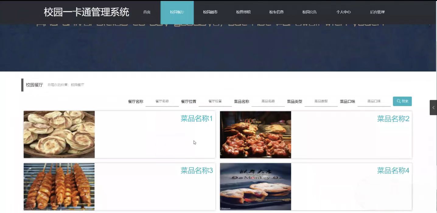Open 后台管理 nav item

pyautogui.click(x=377, y=12)
